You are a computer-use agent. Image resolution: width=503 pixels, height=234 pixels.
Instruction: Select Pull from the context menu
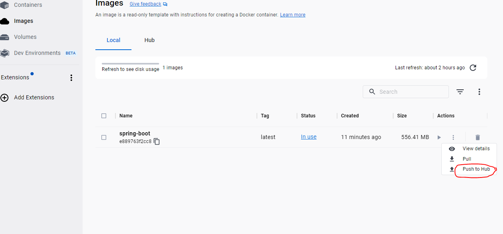(x=467, y=159)
